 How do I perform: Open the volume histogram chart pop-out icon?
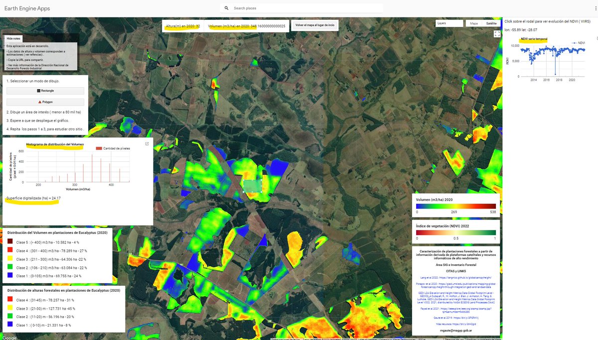pyautogui.click(x=146, y=144)
